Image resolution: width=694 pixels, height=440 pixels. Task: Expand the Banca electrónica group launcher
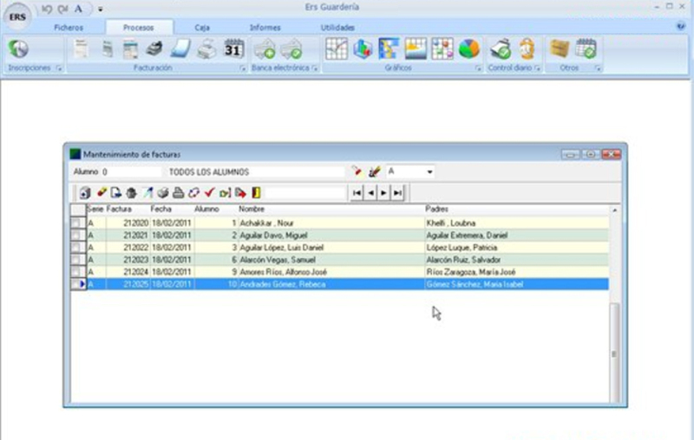[315, 68]
